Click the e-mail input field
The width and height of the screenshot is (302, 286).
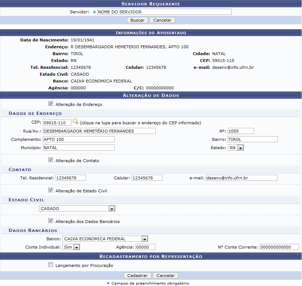(x=241, y=178)
